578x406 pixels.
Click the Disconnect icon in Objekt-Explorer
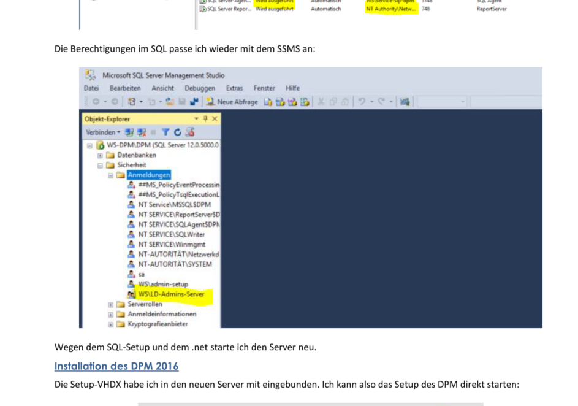(142, 132)
